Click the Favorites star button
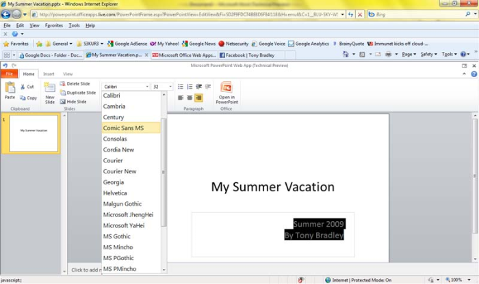This screenshot has width=479, height=284. [x=16, y=44]
